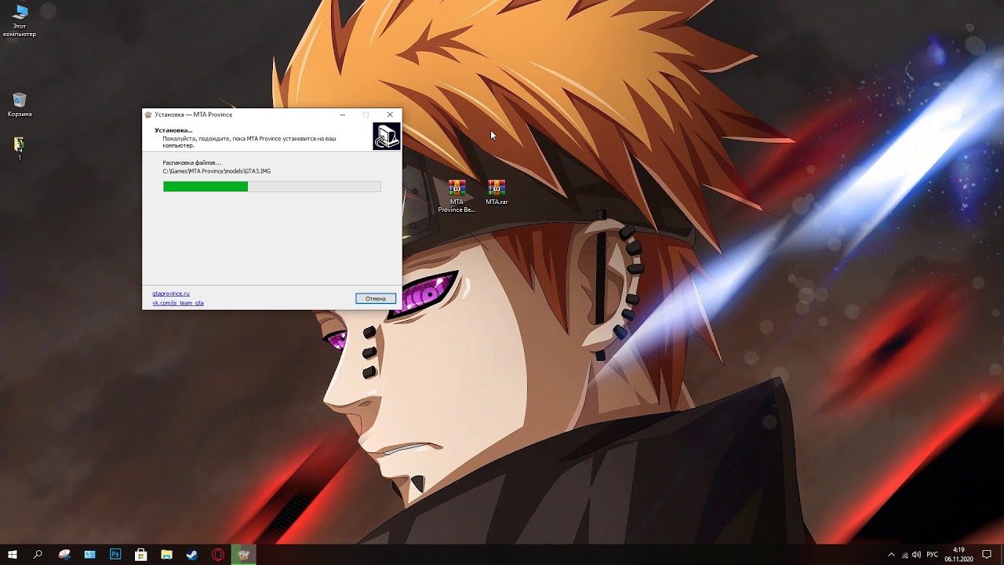Open the volume speaker tray icon
1004x565 pixels.
tap(917, 555)
